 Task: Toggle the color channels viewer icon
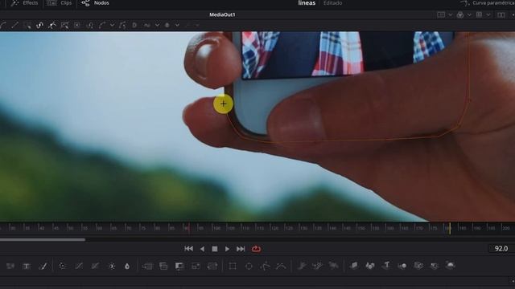pyautogui.click(x=460, y=14)
